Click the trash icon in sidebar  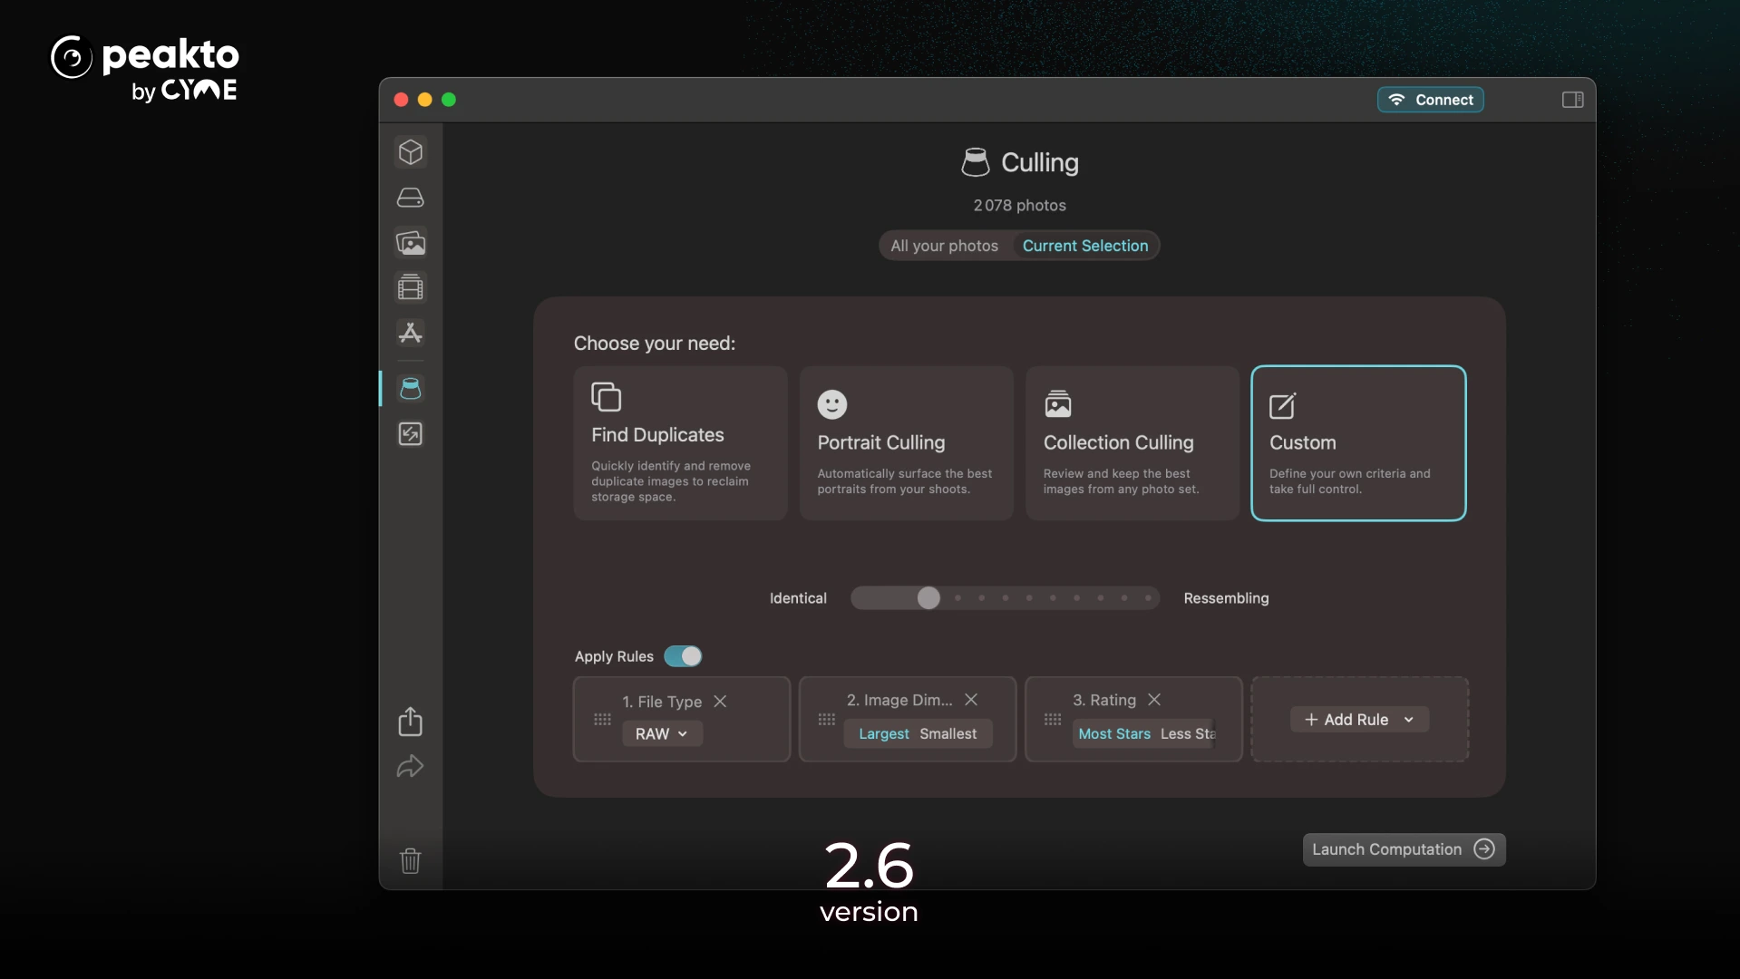point(411,860)
